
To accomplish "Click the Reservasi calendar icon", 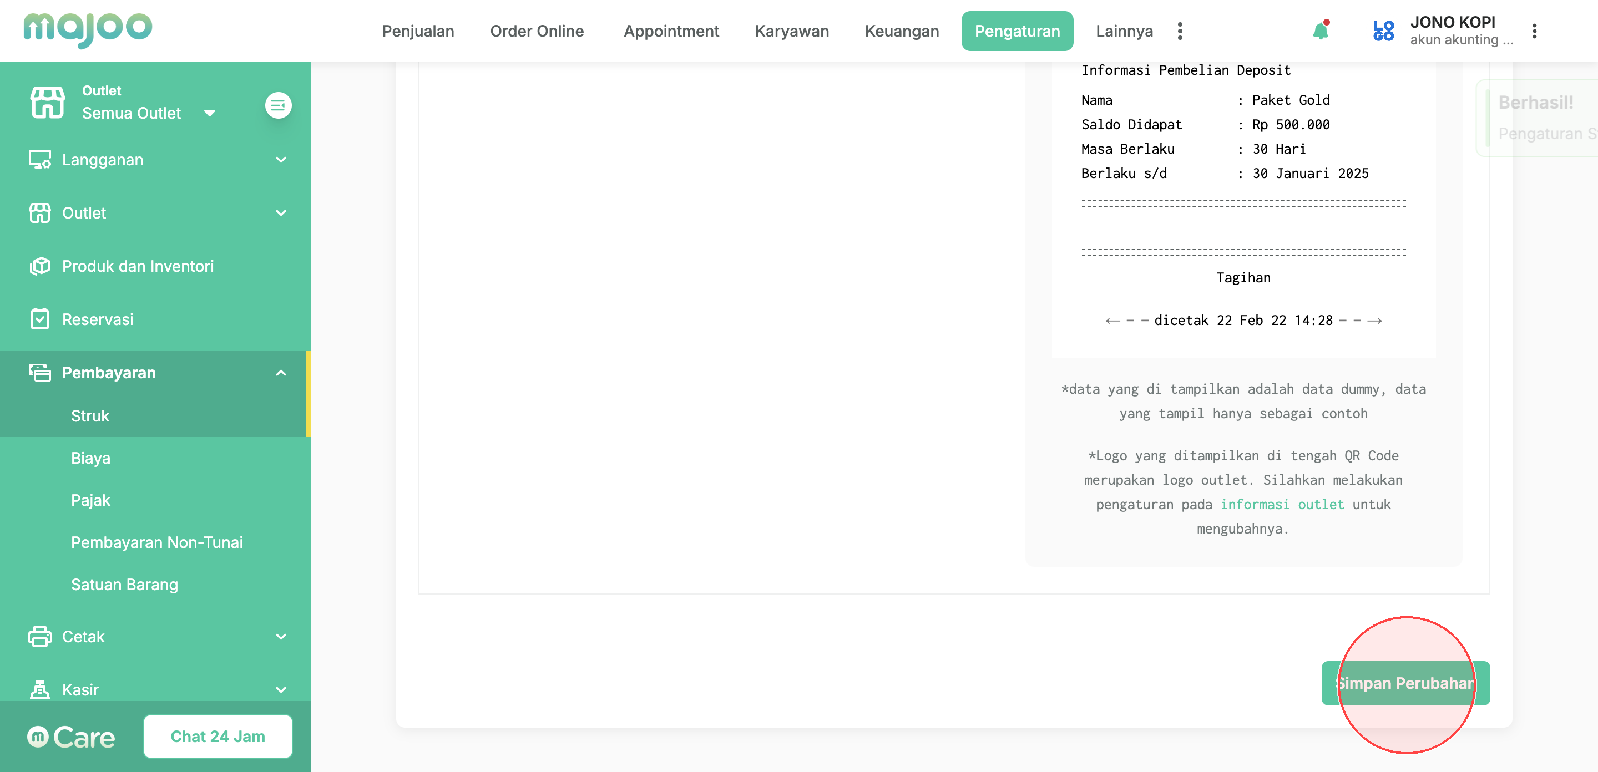I will tap(41, 319).
